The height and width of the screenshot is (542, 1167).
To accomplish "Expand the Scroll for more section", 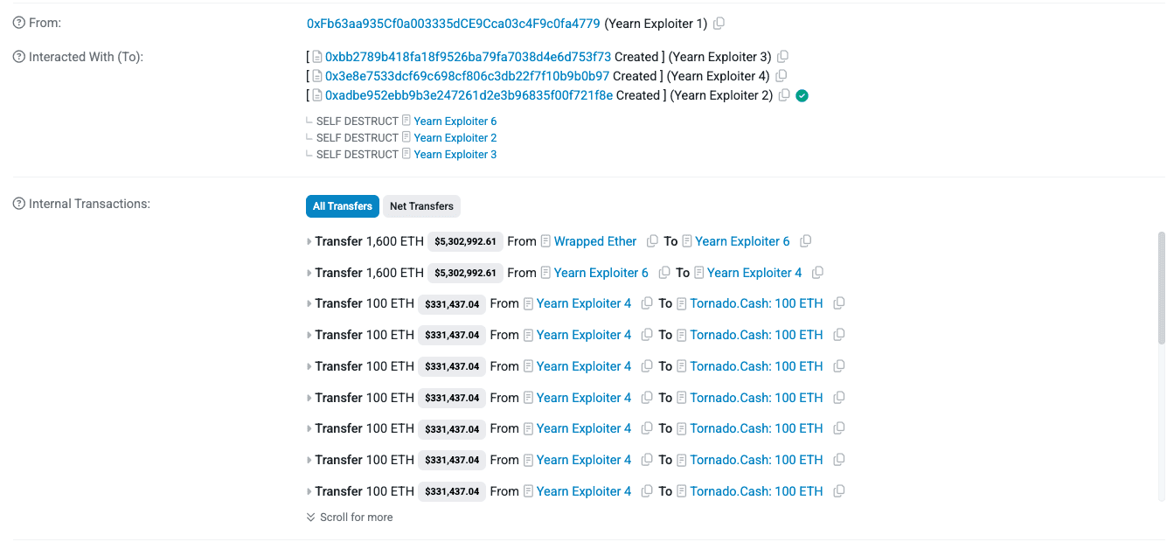I will point(350,518).
